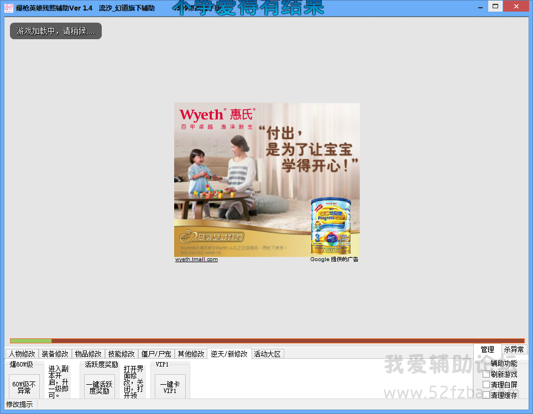Viewport: 533px width, 414px height.
Task: Maximize the application window
Action: [x=495, y=6]
